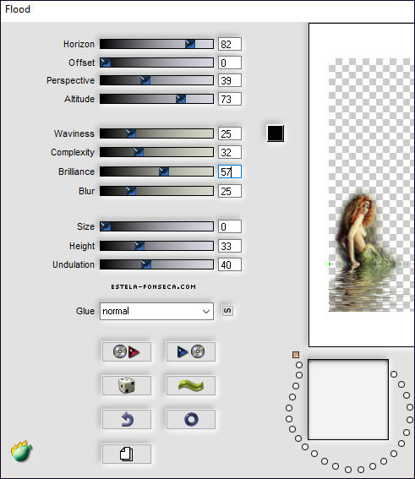Click the Flaming Pear logo icon

coord(21,451)
